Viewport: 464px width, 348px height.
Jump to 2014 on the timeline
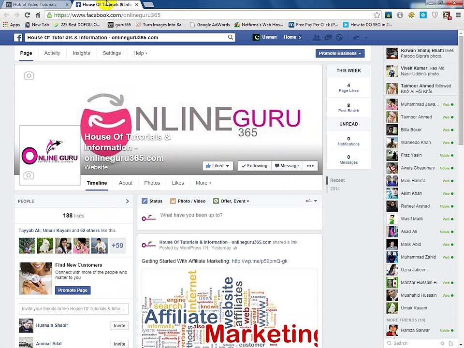coord(334,189)
